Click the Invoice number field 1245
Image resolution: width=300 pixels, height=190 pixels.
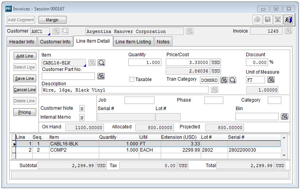coord(266,31)
